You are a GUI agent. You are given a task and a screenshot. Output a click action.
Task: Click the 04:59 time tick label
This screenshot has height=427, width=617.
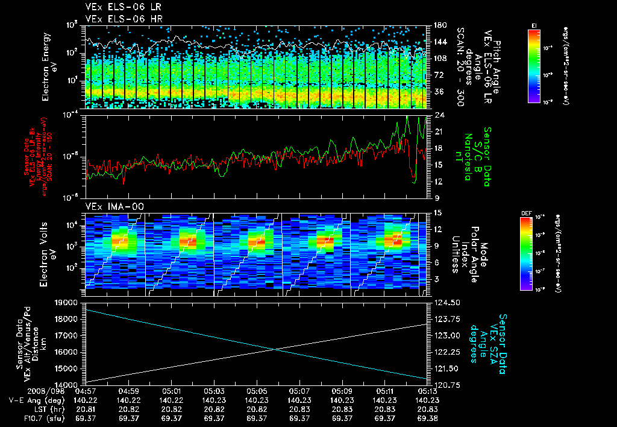pyautogui.click(x=129, y=391)
